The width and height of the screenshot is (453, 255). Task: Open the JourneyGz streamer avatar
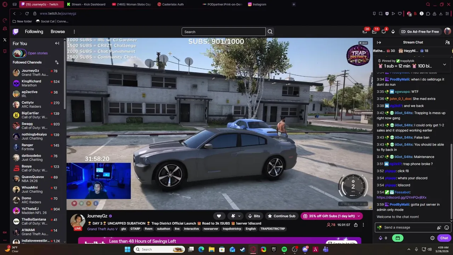click(x=78, y=221)
